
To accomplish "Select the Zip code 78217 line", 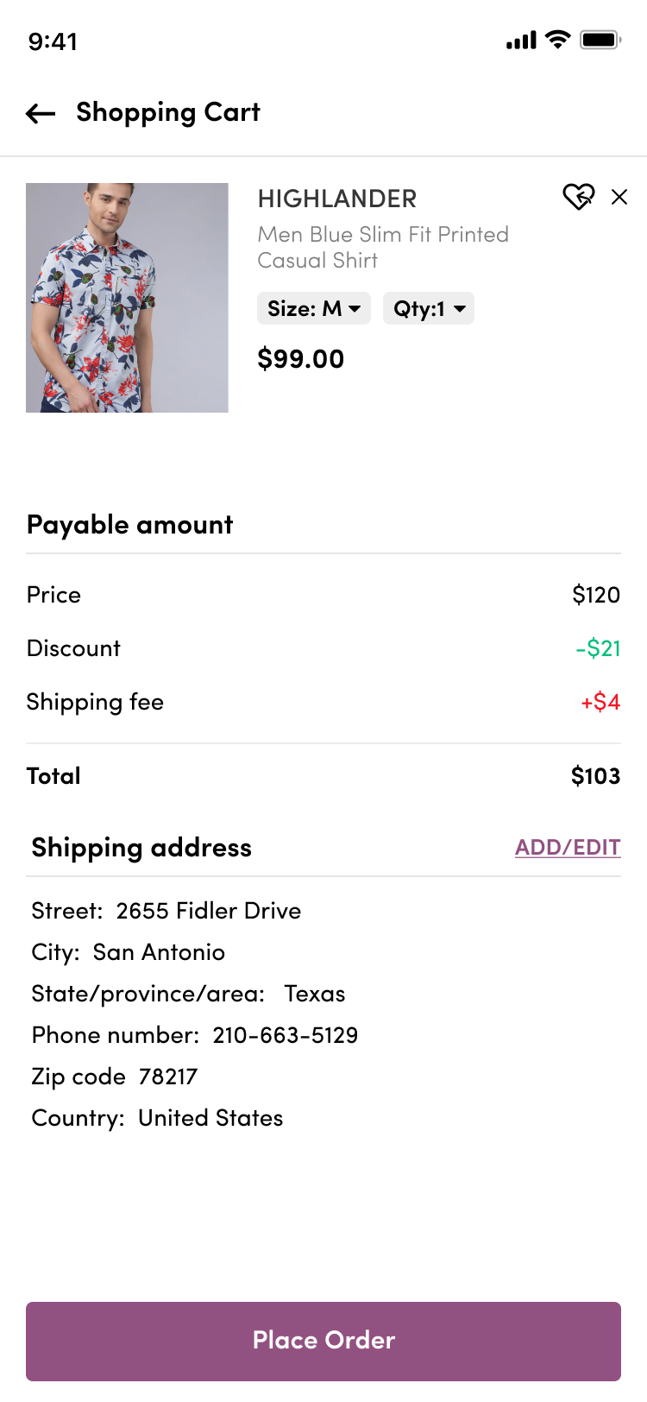I will 115,1077.
